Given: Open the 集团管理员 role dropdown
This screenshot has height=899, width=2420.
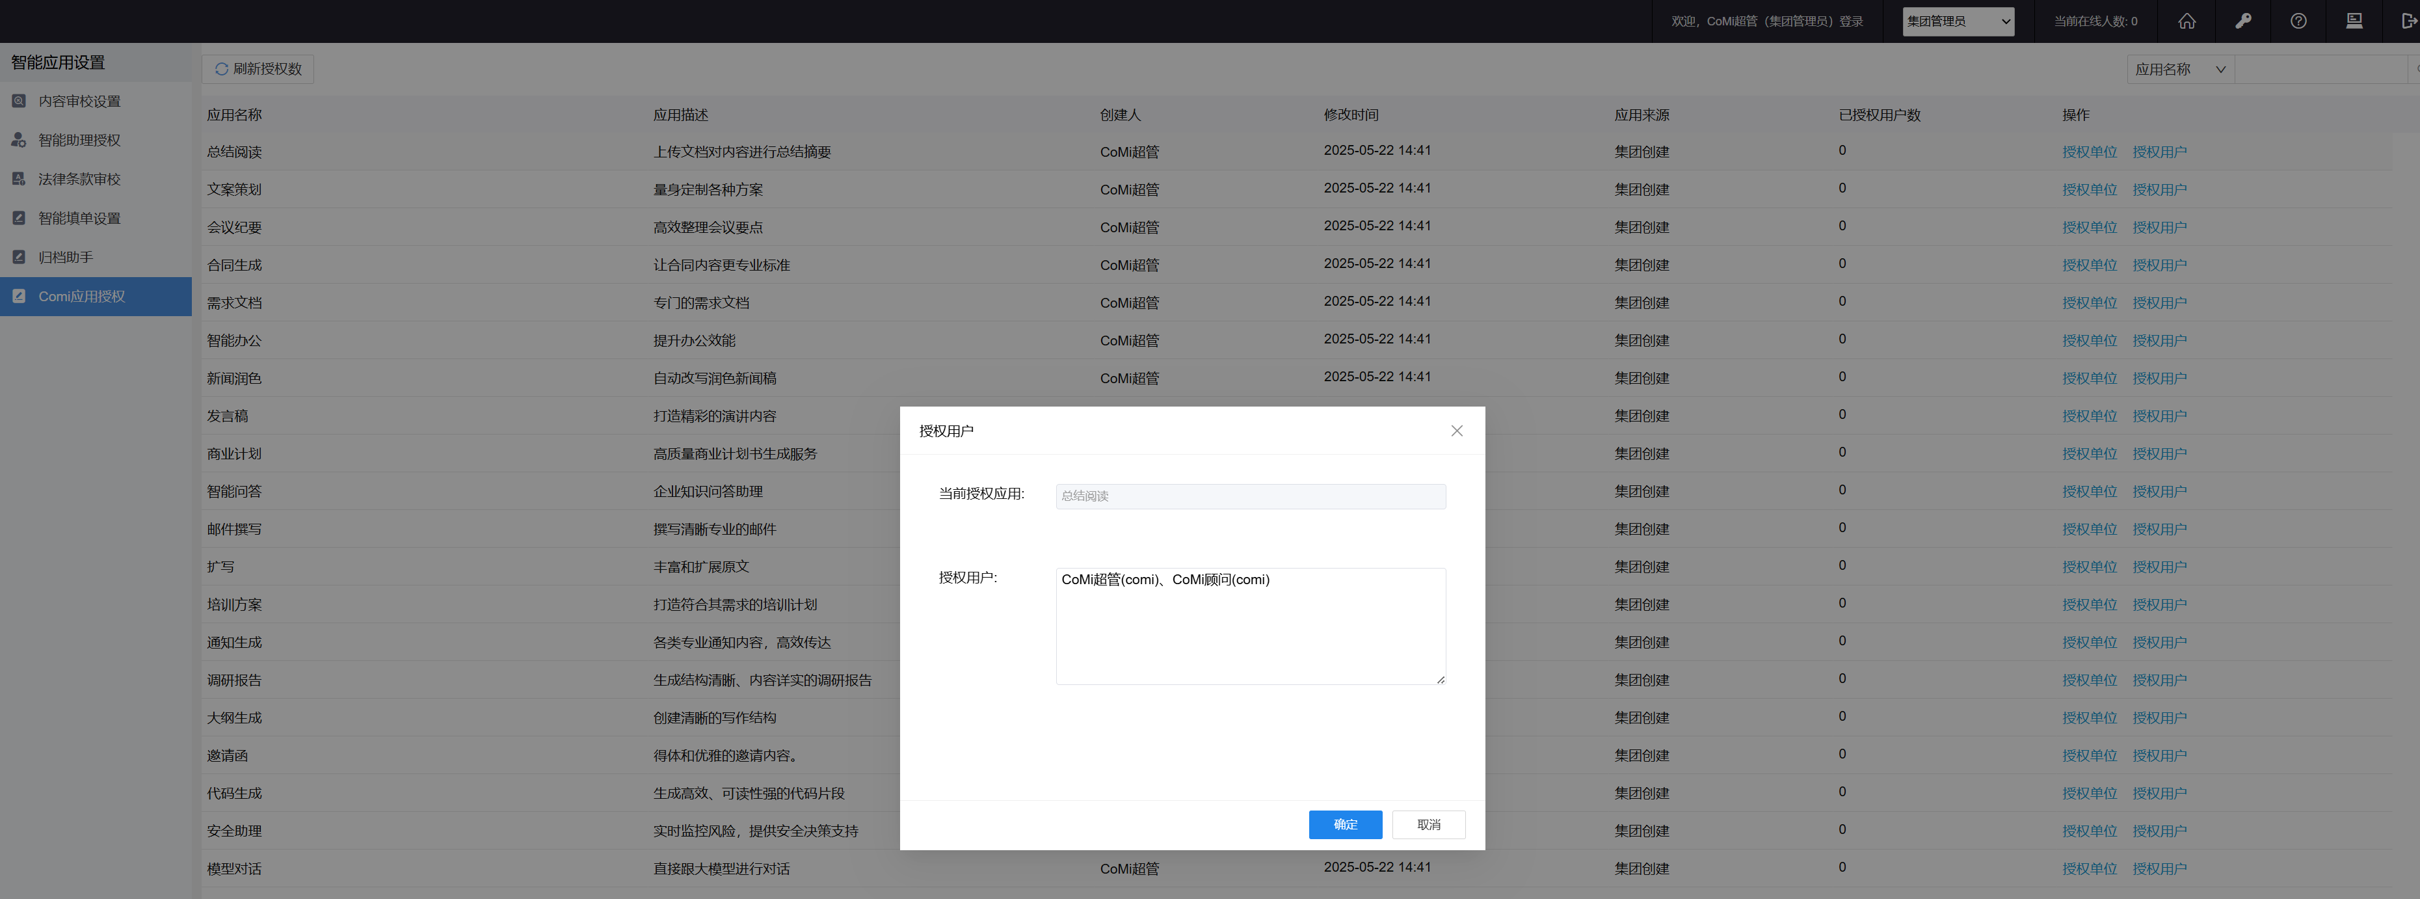Looking at the screenshot, I should coord(1958,21).
